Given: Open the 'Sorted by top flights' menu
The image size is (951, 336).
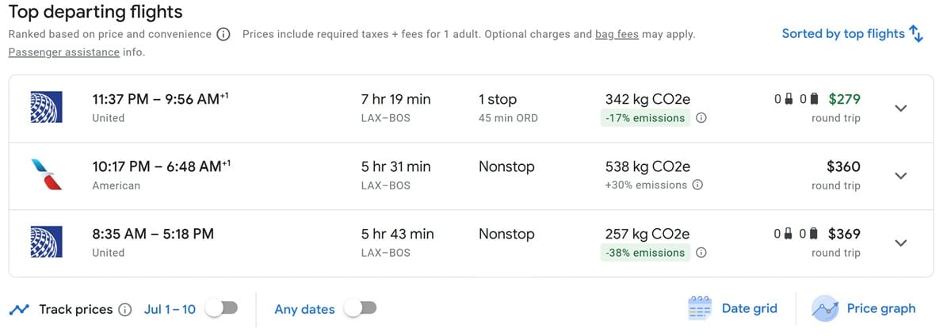Looking at the screenshot, I should (853, 34).
